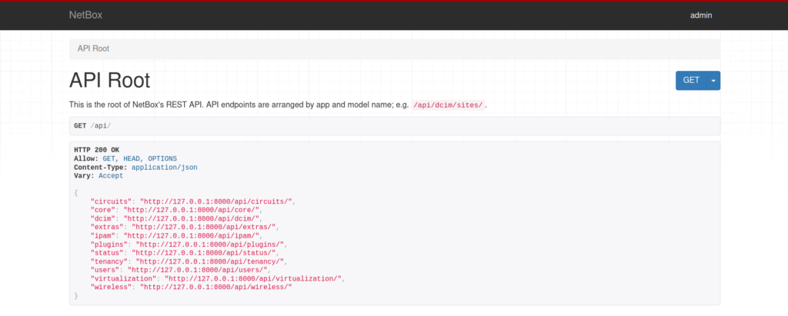Open the circuits API endpoint link
The image size is (788, 316).
tap(215, 201)
